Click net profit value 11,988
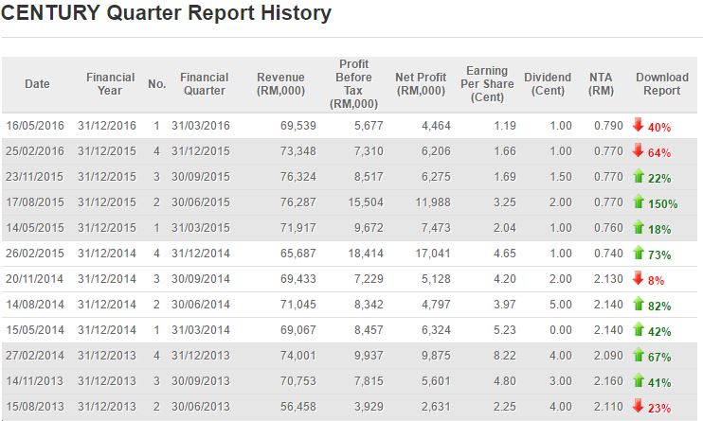The height and width of the screenshot is (421, 703). tap(433, 202)
